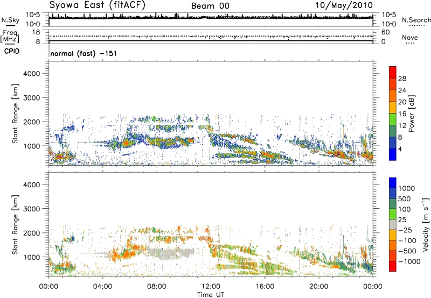This screenshot has width=431, height=298.
Task: Click the 'N.Sky' label
Action: pyautogui.click(x=10, y=20)
